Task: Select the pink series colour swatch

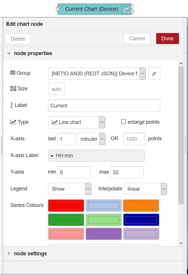Action: [66, 234]
